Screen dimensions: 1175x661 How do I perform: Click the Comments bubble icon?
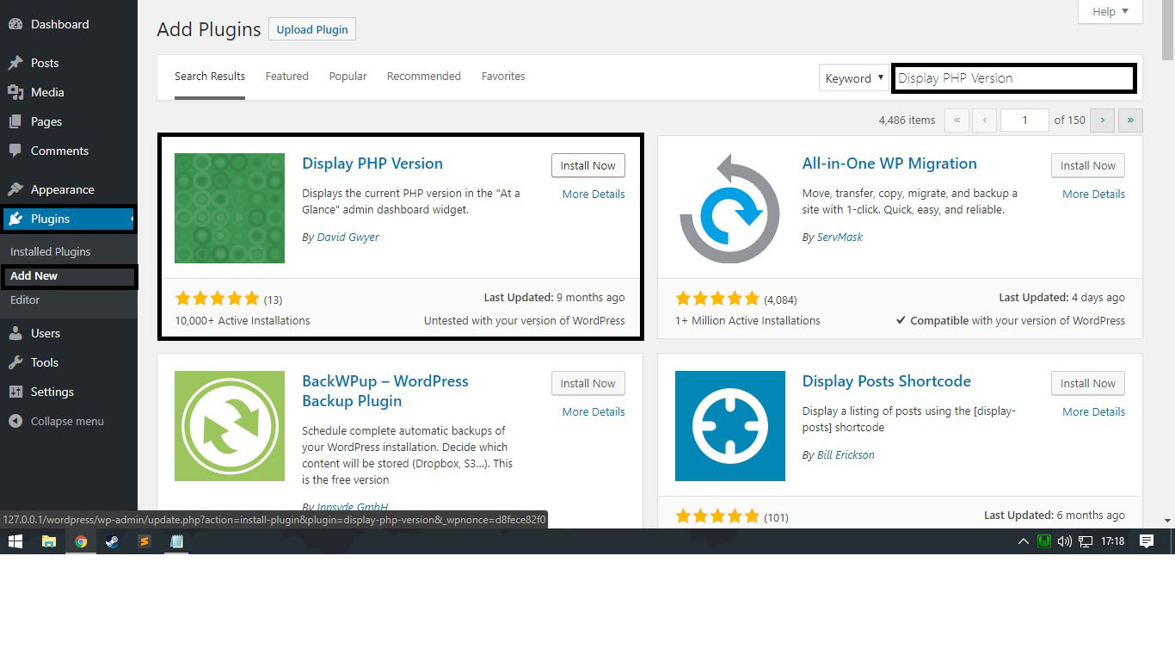point(15,151)
